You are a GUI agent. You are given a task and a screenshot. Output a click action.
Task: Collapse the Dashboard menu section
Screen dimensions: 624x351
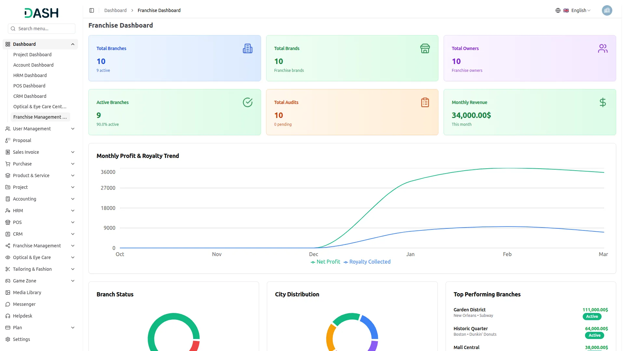pos(73,44)
